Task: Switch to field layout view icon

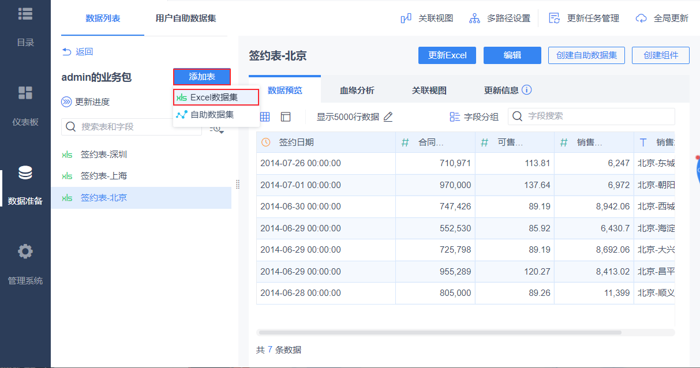Action: tap(286, 117)
